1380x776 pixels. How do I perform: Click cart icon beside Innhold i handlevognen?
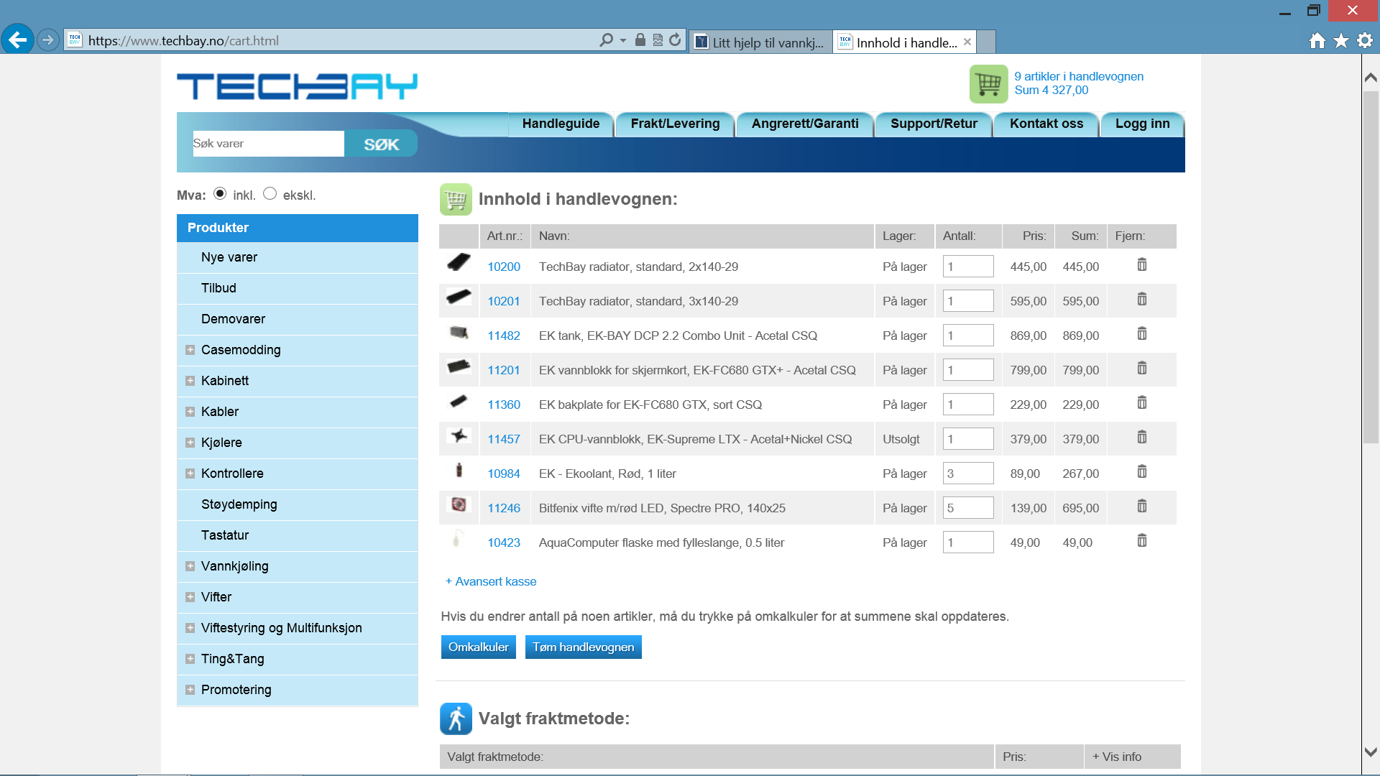point(456,200)
